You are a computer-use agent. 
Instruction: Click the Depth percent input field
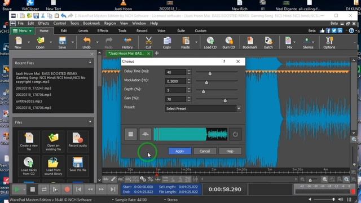tap(175, 90)
